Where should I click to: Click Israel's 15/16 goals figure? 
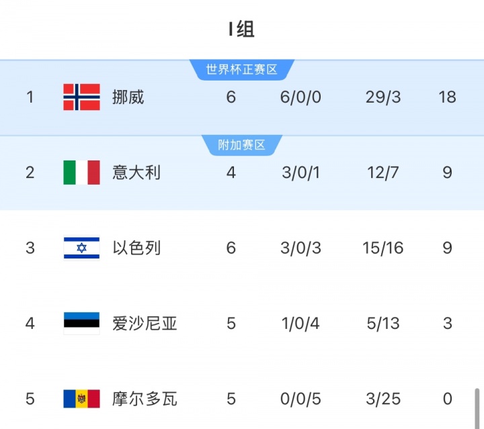point(383,248)
